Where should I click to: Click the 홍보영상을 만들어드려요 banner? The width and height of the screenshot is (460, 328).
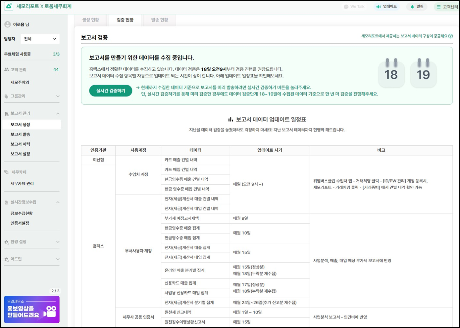pos(32,310)
